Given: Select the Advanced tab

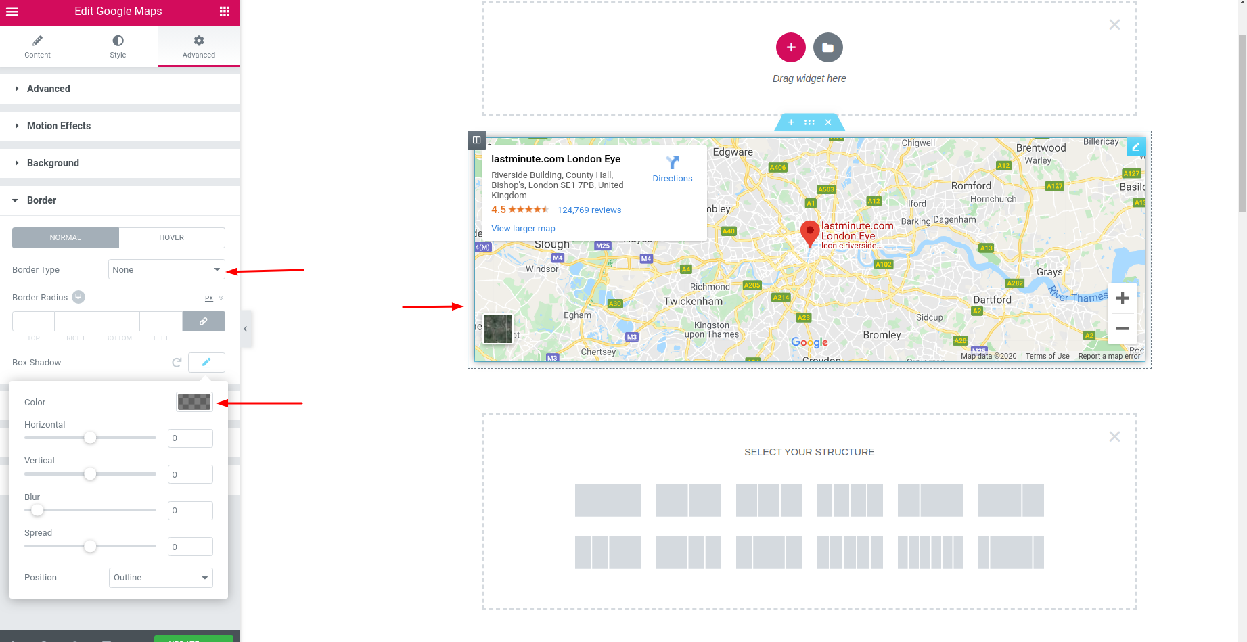Looking at the screenshot, I should point(199,47).
